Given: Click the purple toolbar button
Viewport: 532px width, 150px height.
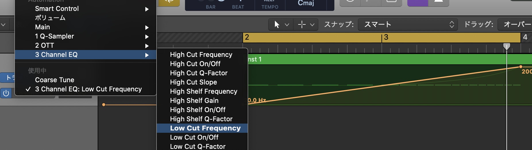Looking at the screenshot, I should 418,2.
